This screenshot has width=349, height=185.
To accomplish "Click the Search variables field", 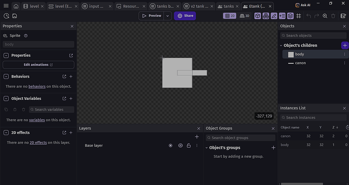I will click(x=52, y=109).
